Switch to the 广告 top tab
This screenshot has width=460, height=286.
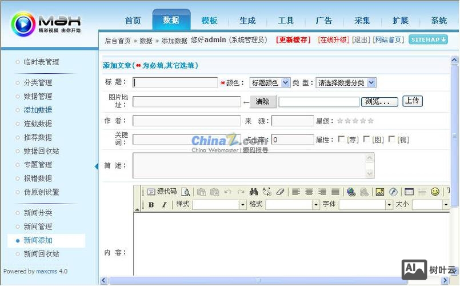click(x=324, y=21)
